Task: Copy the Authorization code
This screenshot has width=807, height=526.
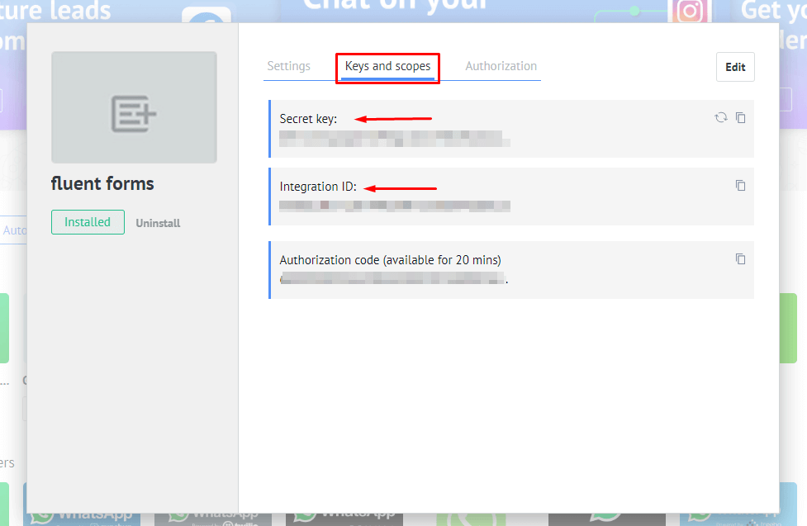Action: click(x=741, y=259)
